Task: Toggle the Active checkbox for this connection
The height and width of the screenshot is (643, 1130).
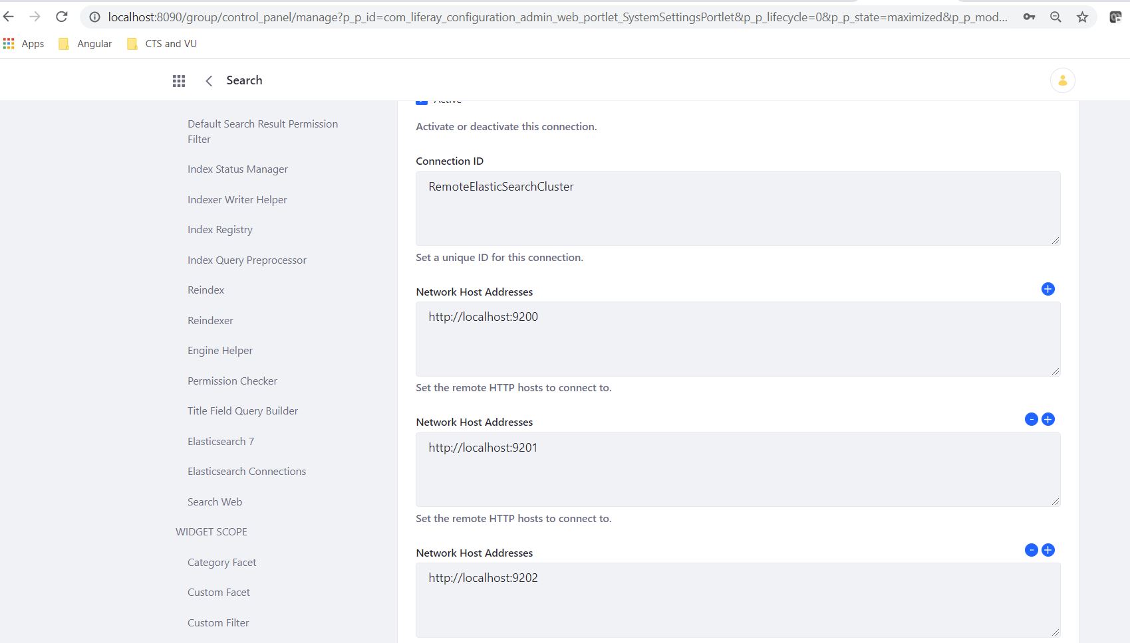Action: (422, 99)
